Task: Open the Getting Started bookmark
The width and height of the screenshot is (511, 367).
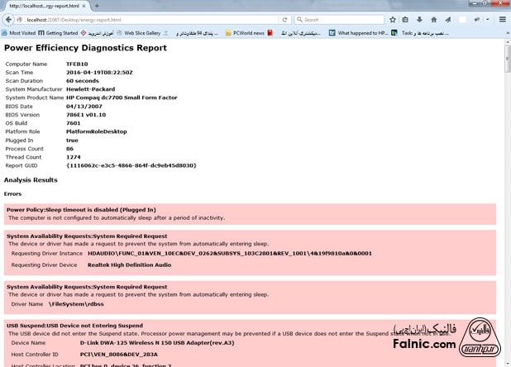Action: click(58, 33)
